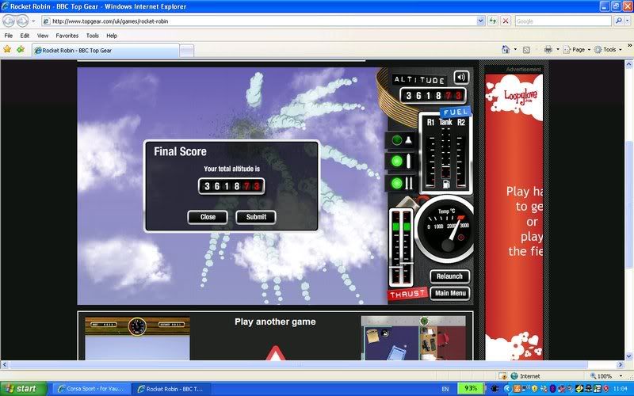This screenshot has width=634, height=396.
Task: Open the Favorites menu
Action: pos(67,36)
